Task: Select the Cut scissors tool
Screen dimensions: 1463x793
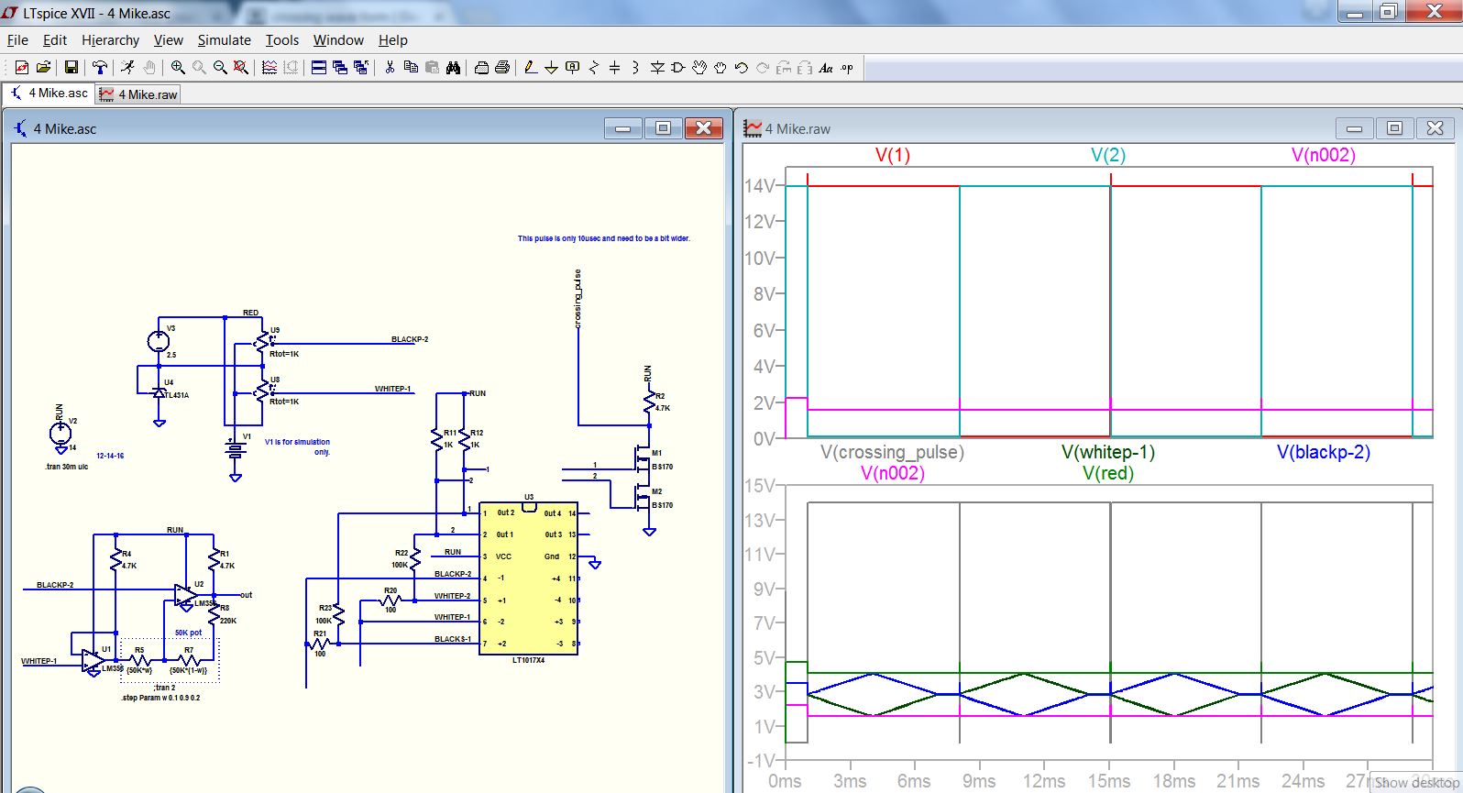Action: (390, 67)
